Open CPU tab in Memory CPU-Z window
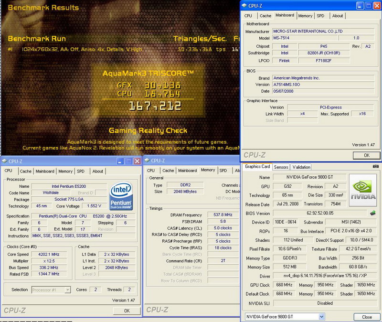 coord(151,171)
